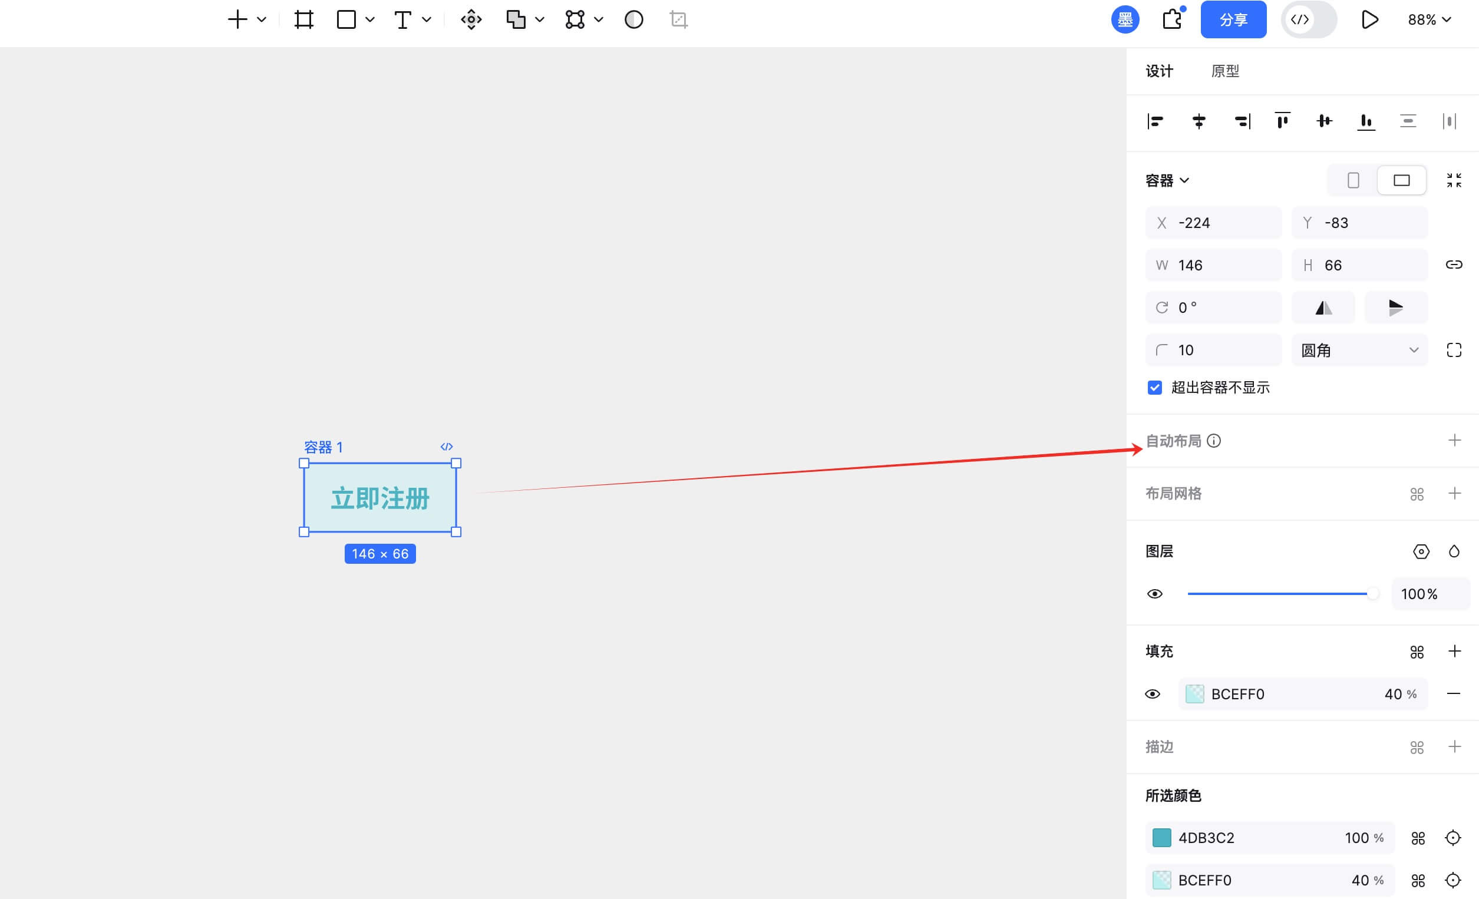Click the flip horizontal icon
The image size is (1479, 899).
tap(1323, 308)
